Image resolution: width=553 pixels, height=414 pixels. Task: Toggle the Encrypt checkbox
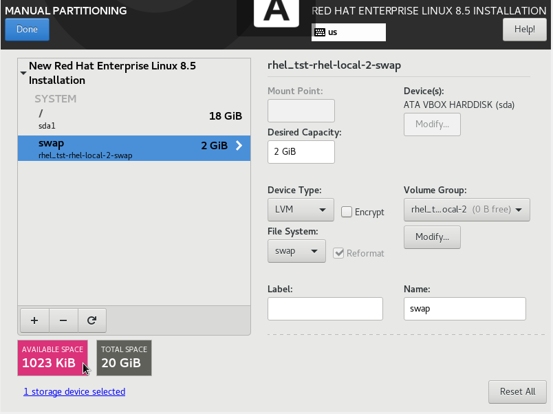347,212
